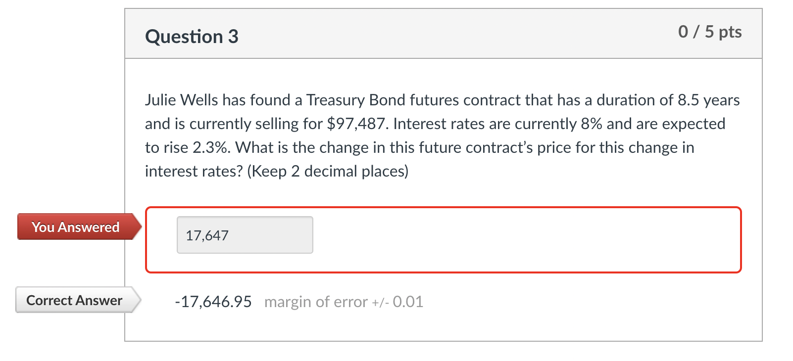Click the words interest rates? on last line

pos(194,171)
